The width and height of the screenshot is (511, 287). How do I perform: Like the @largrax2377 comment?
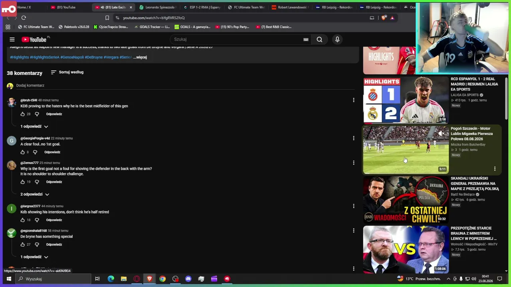click(x=23, y=220)
